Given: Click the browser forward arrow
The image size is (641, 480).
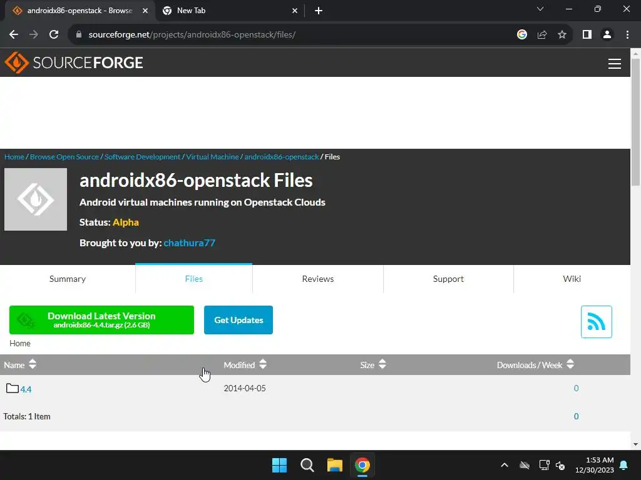Looking at the screenshot, I should pos(34,35).
